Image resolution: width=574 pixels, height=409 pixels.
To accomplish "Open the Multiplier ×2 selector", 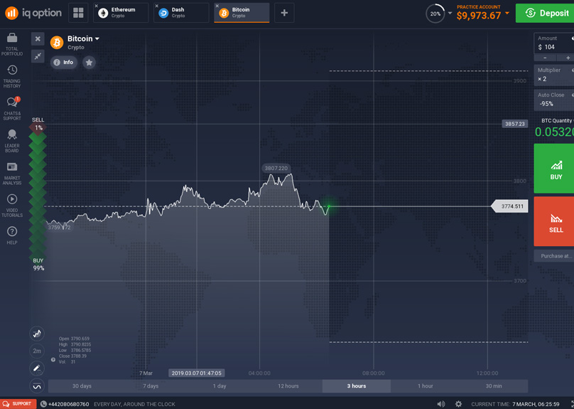I will [x=554, y=75].
